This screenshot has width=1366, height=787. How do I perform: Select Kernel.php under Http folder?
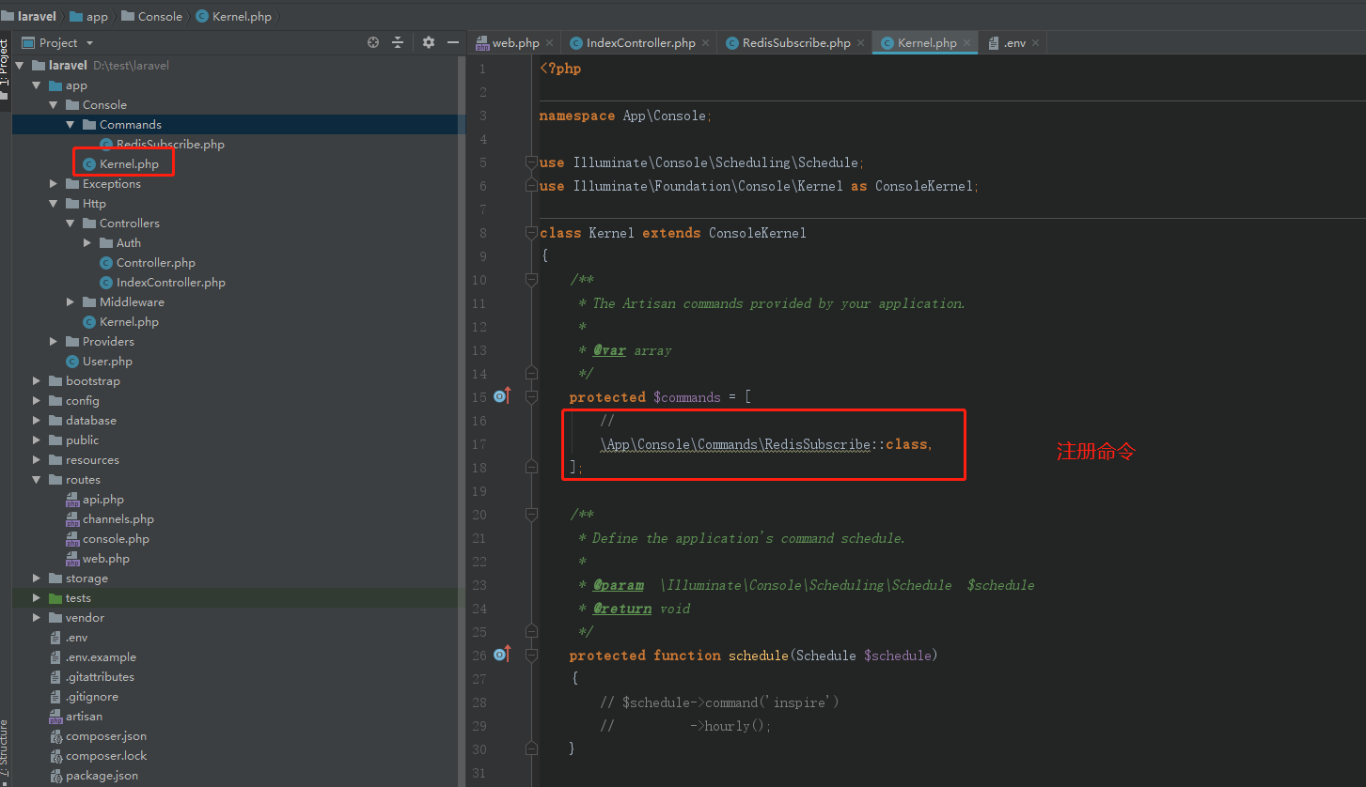click(129, 322)
